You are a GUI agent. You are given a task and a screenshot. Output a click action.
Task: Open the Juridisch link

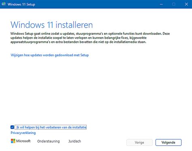tap(75, 141)
